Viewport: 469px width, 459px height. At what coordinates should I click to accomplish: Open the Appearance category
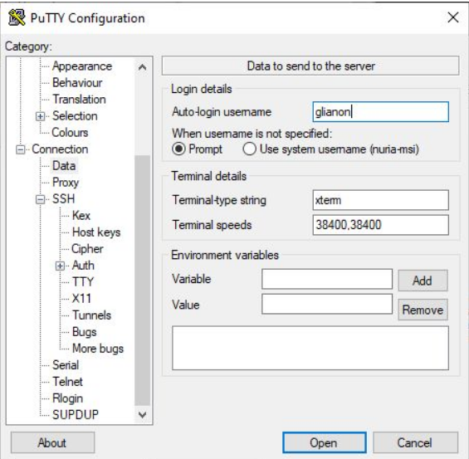[82, 66]
